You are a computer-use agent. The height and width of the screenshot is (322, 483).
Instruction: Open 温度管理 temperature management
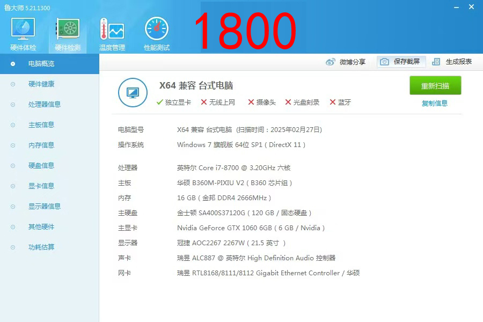coord(112,34)
